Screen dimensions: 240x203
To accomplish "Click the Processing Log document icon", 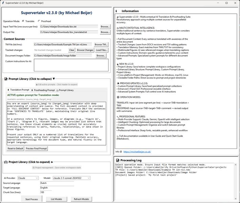I will [117, 160].
